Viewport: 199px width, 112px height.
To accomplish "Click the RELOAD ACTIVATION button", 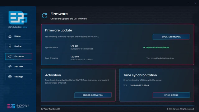I will tap(93, 95).
